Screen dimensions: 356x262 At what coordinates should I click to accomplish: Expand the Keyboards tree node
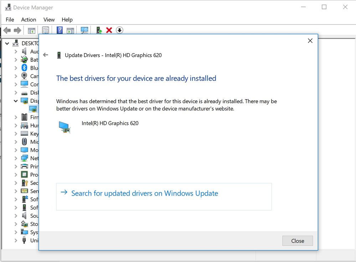(x=16, y=134)
